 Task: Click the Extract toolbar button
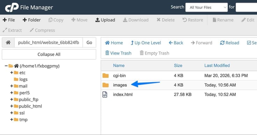point(12,30)
